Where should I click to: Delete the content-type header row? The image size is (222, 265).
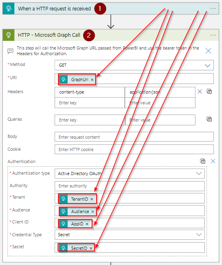point(200,92)
